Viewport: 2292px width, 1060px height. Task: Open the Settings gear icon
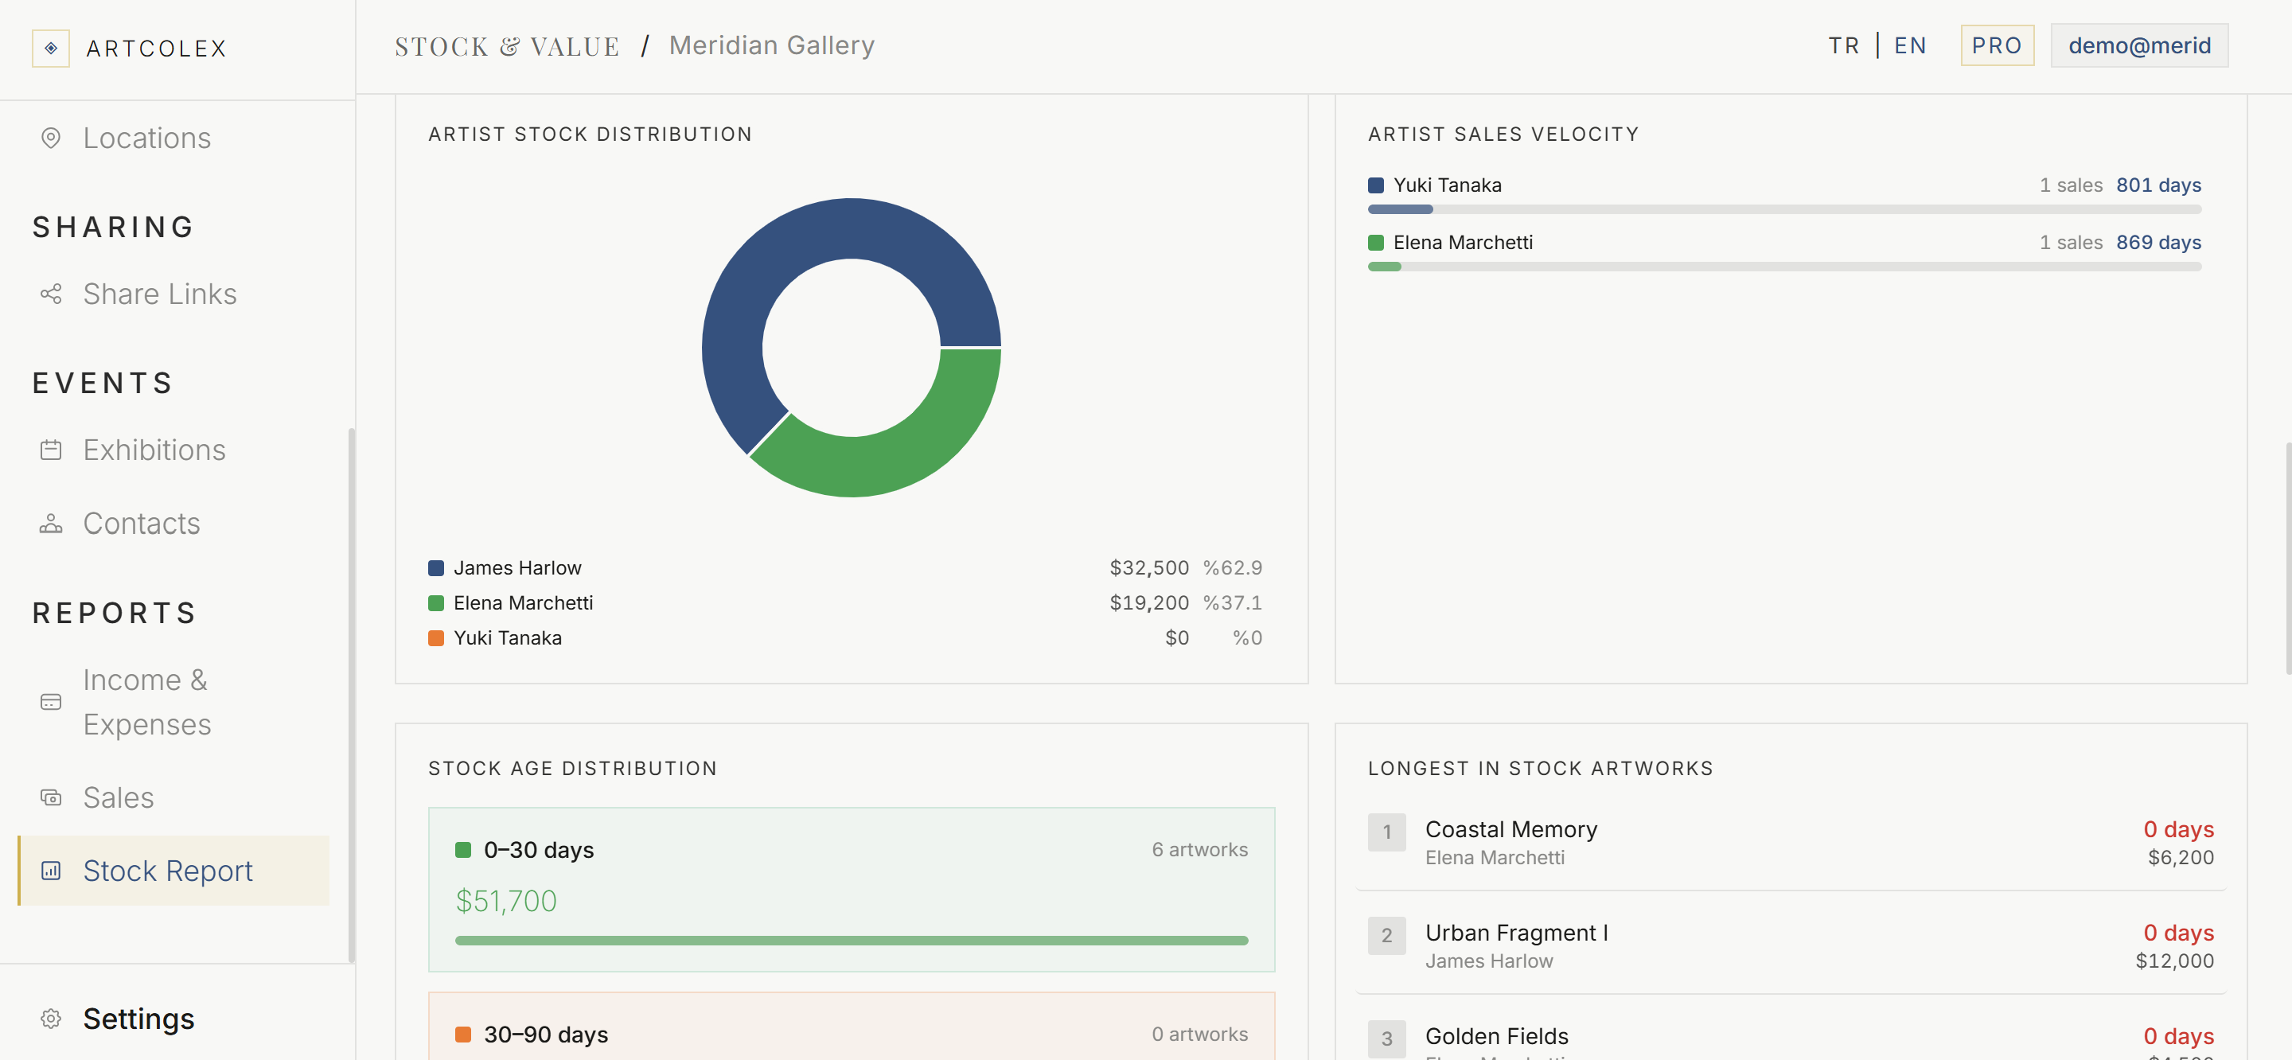coord(51,1018)
